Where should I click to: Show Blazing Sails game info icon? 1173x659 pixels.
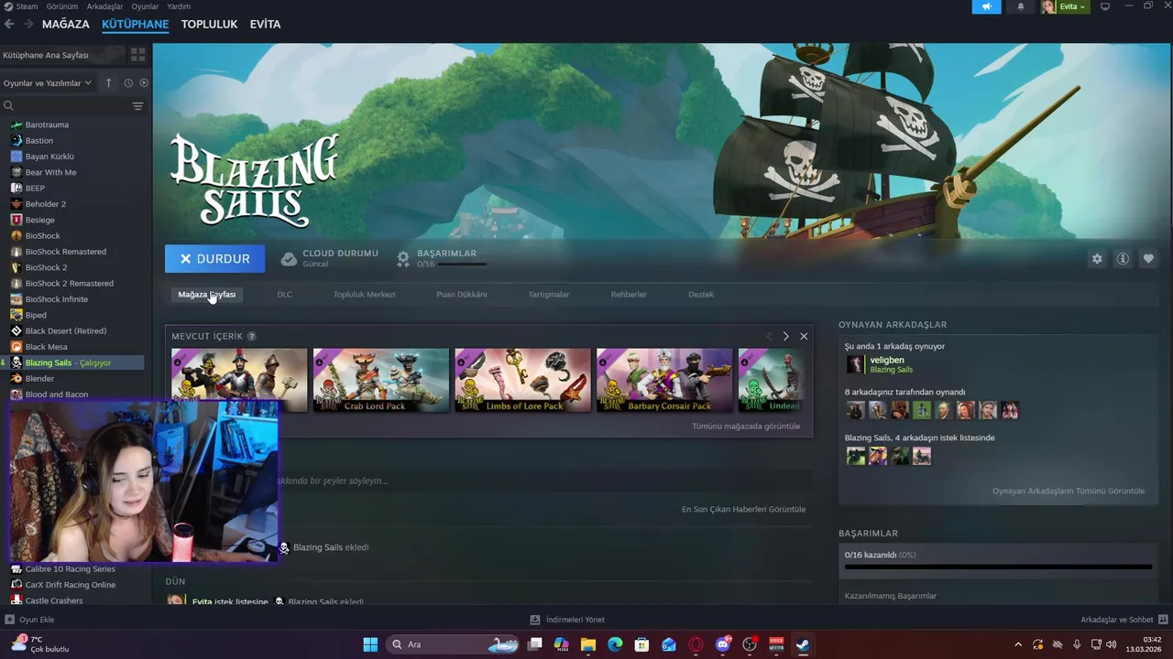pyautogui.click(x=1123, y=259)
